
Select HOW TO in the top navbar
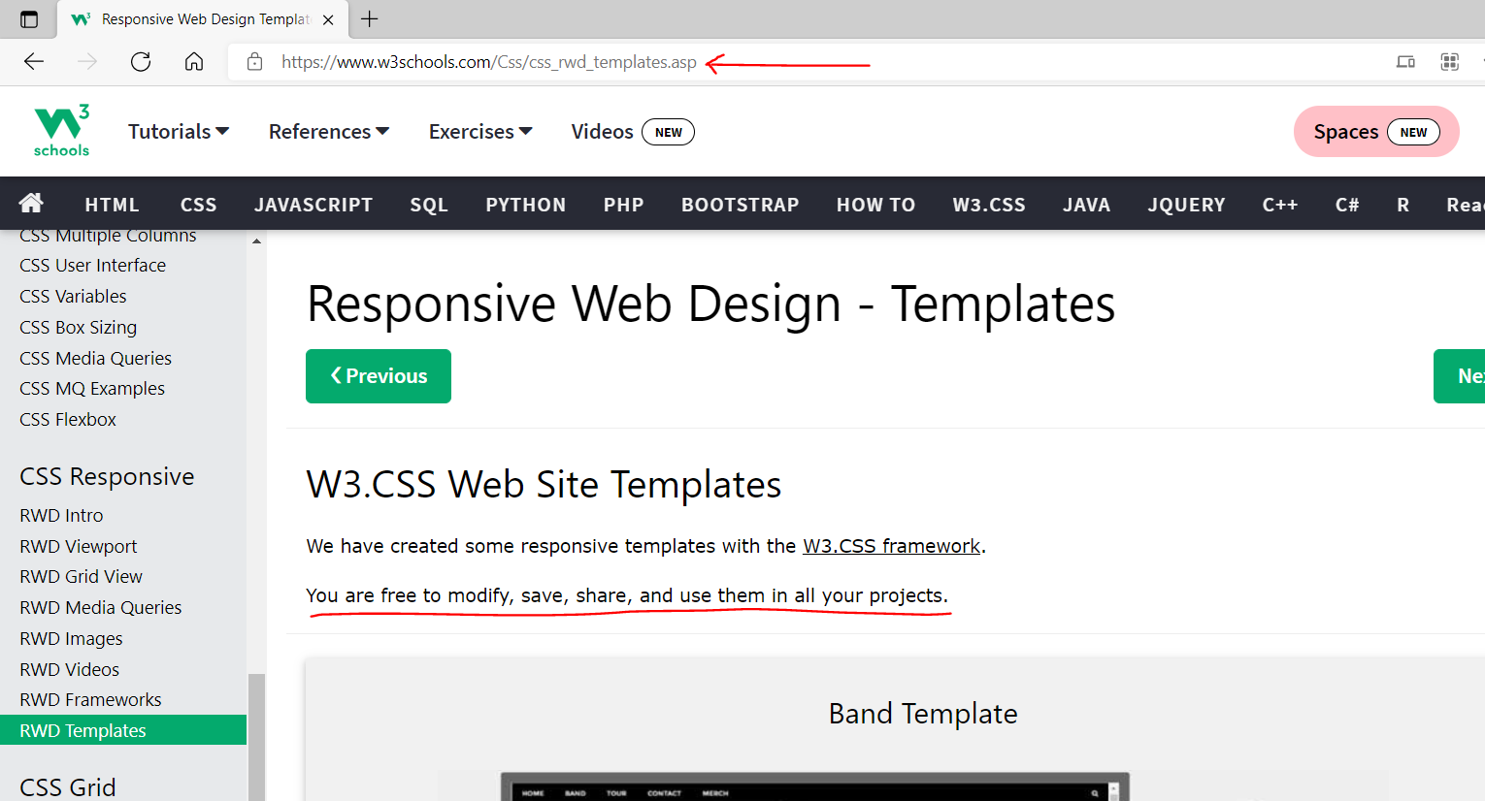pyautogui.click(x=876, y=205)
